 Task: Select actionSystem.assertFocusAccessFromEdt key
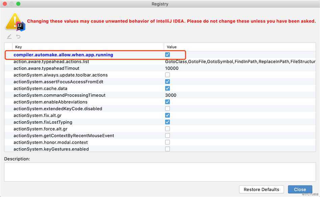[x=58, y=81]
